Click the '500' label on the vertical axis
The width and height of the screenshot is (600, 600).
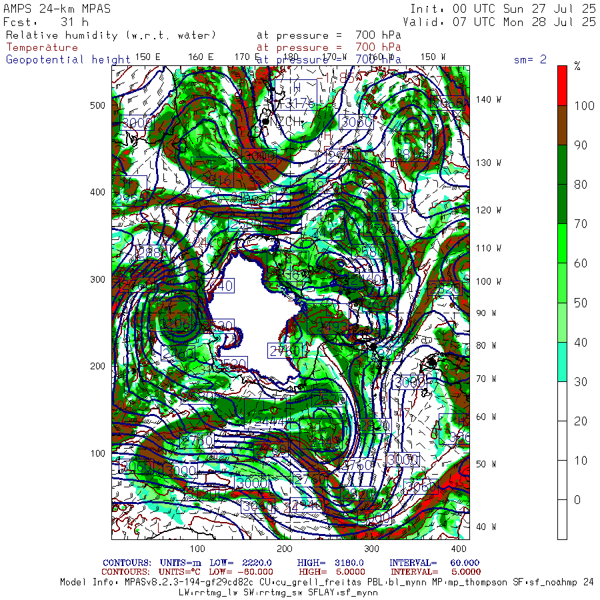click(x=97, y=105)
